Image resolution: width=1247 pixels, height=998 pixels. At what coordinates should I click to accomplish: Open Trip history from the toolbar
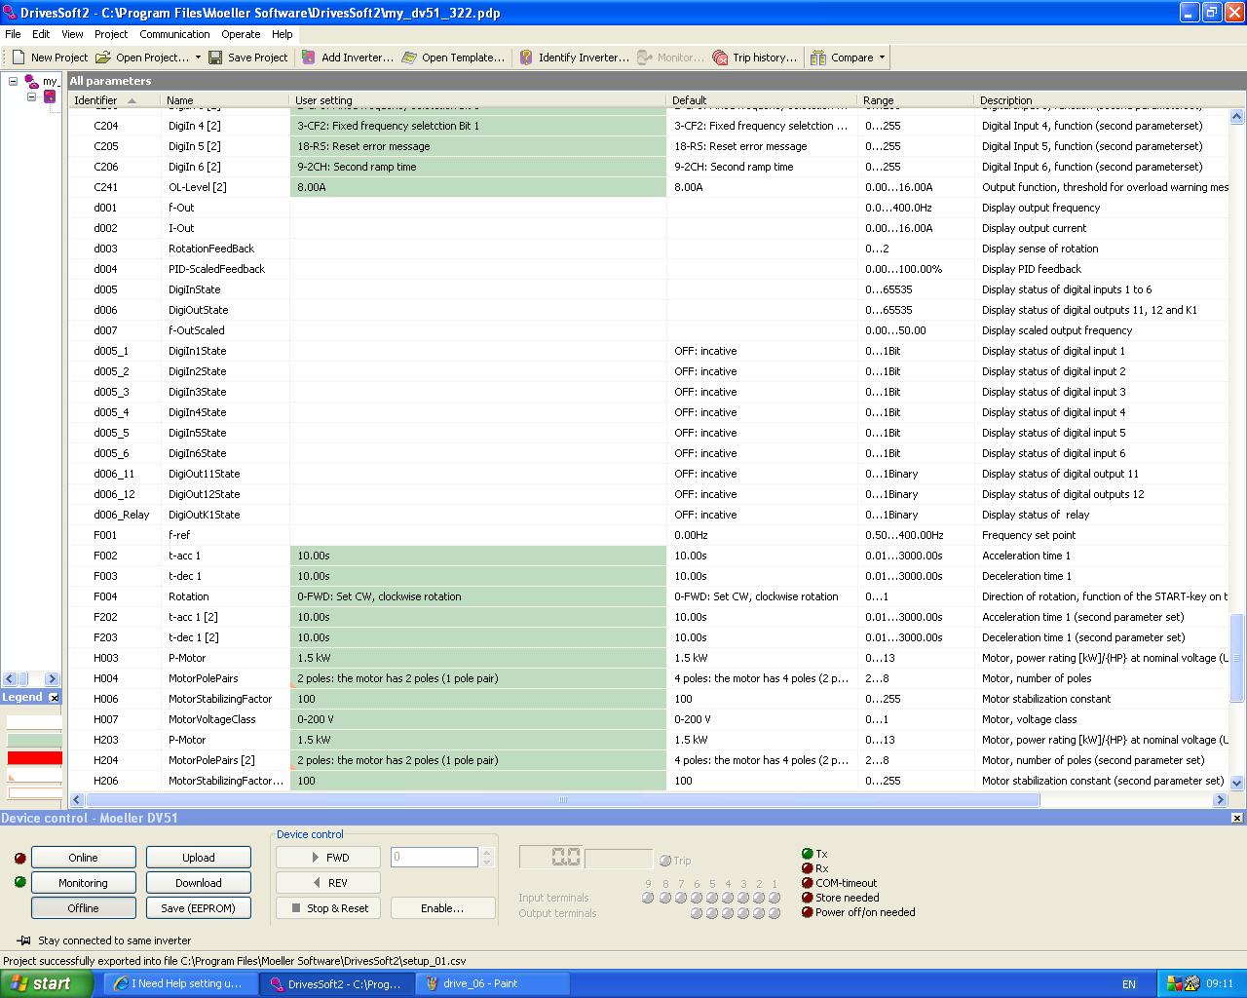(x=720, y=58)
